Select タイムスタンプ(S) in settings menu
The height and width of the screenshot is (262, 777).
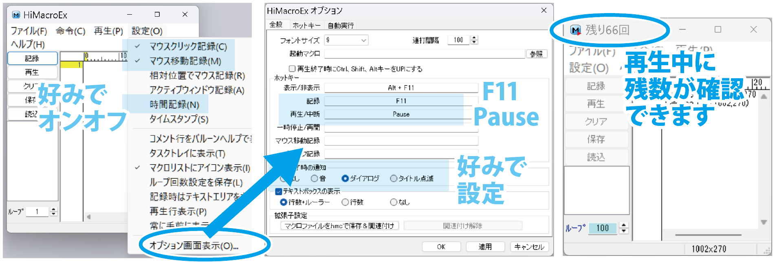tap(179, 119)
